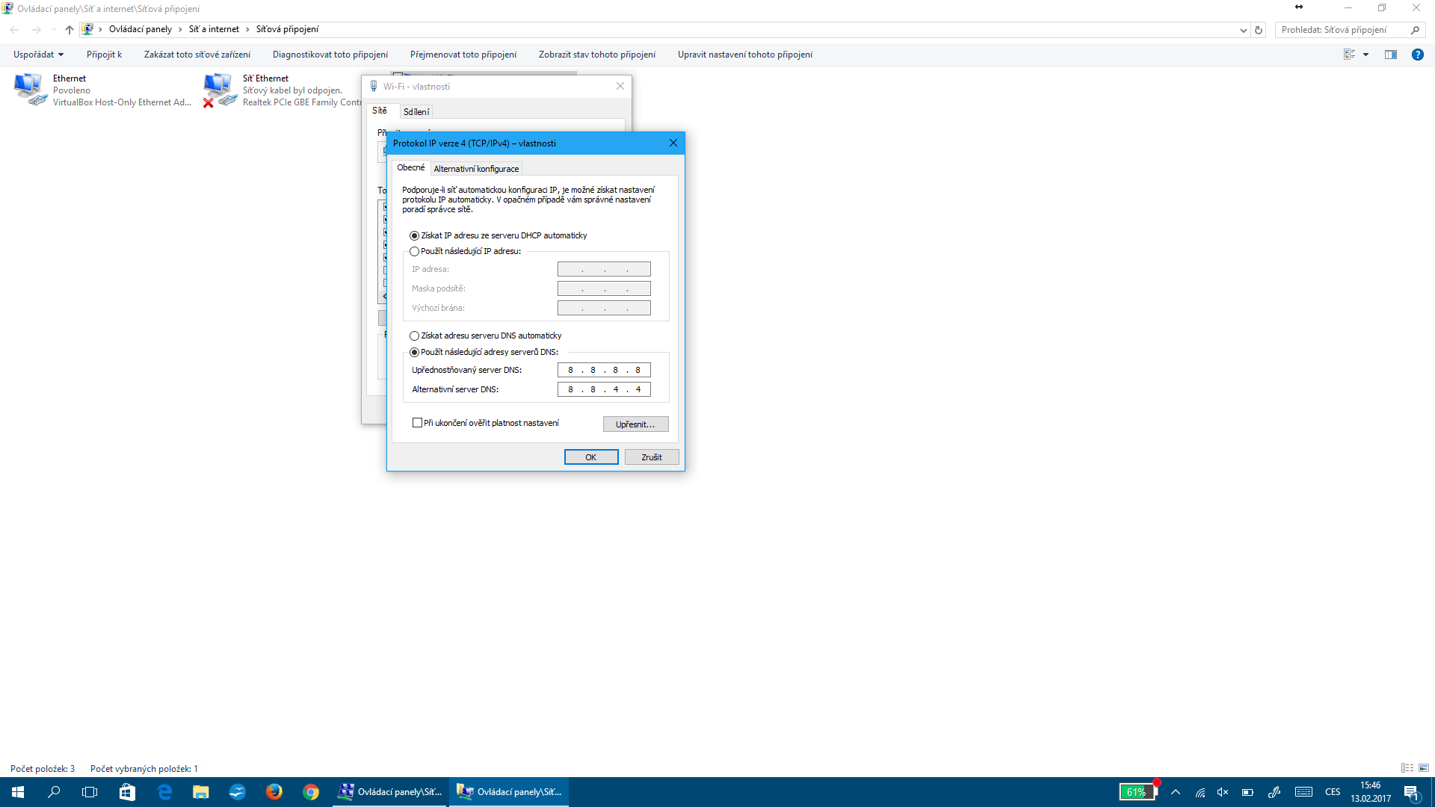Screen dimensions: 1435x807
Task: Select the Ethernet VirtualBox Host-Only adapter icon
Action: 30,90
